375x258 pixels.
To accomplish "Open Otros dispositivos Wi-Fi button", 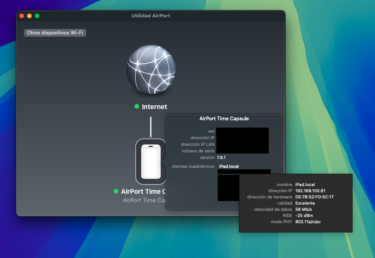I will point(55,33).
